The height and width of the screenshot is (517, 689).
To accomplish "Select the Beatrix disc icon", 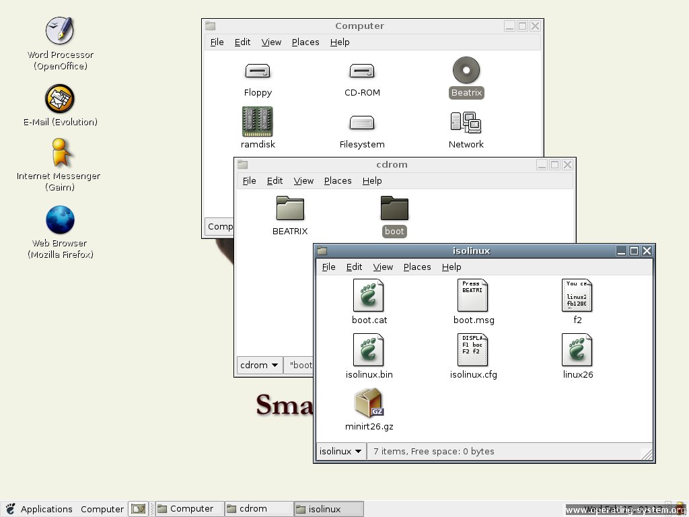I will pyautogui.click(x=466, y=70).
